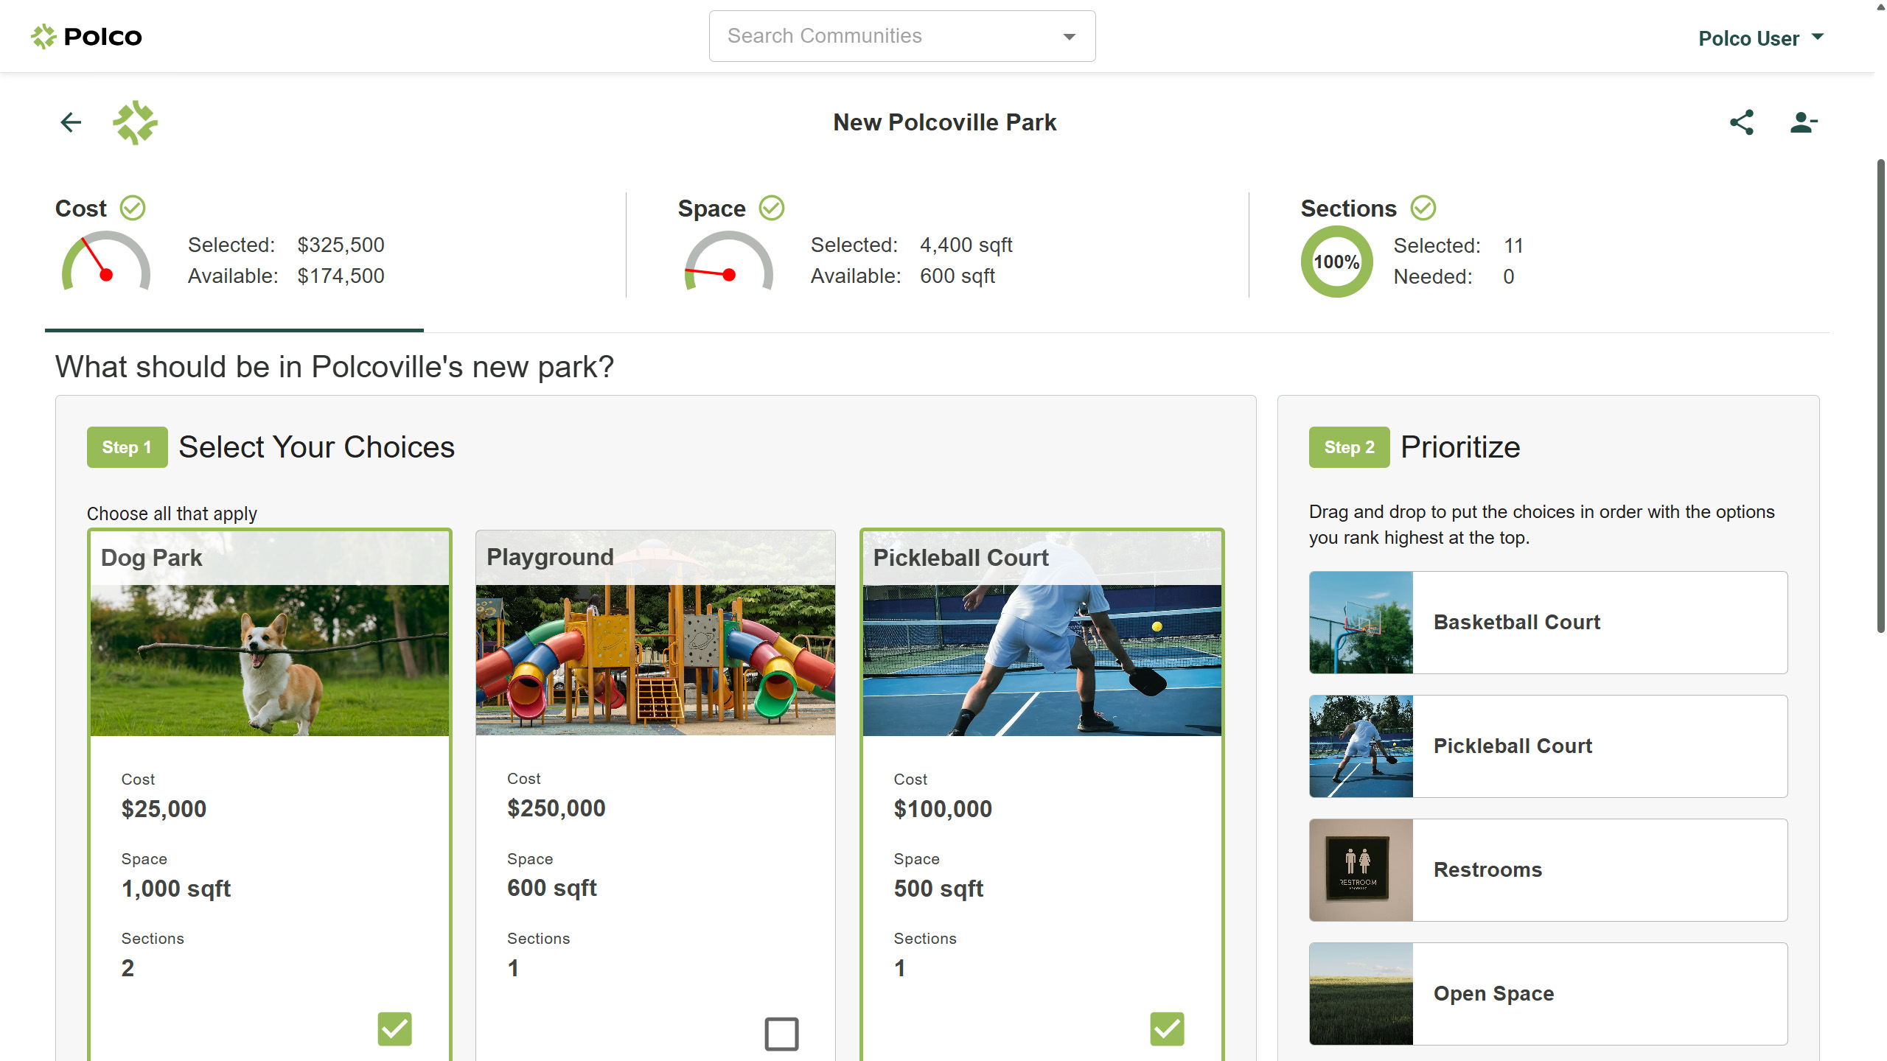Uncheck the Dog Park checkbox
Image resolution: width=1887 pixels, height=1061 pixels.
click(394, 1029)
